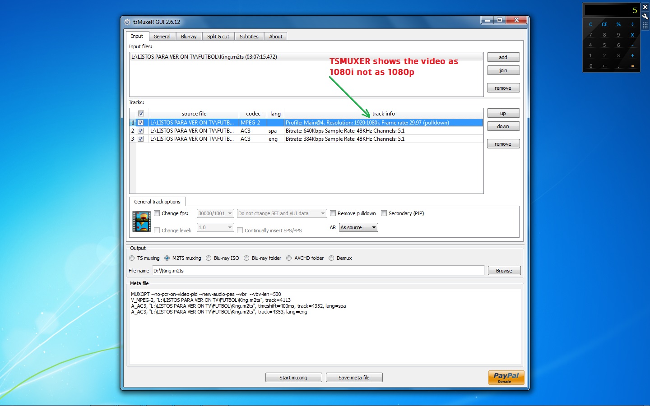Click the video track film-strip icon

coord(142,221)
